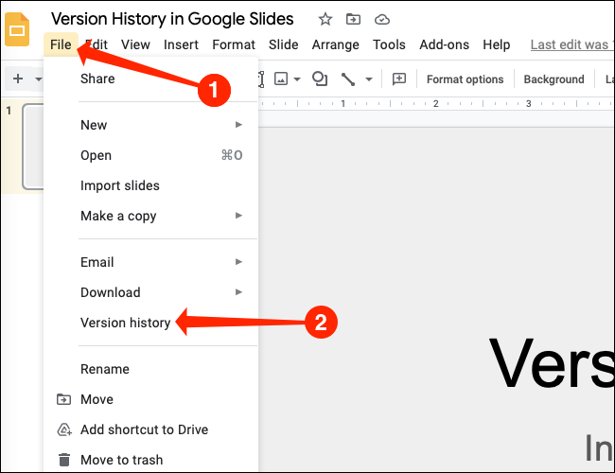Open line type dropdown arrow
The image size is (615, 473).
point(369,79)
